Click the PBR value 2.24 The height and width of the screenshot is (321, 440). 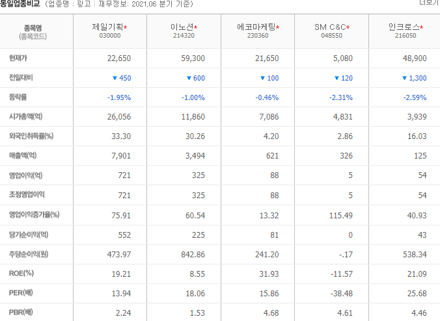pos(124,313)
